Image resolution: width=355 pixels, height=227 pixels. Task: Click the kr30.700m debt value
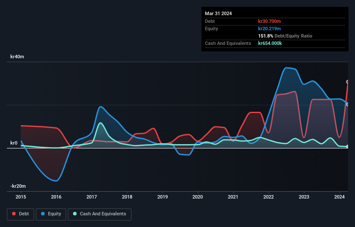(269, 21)
